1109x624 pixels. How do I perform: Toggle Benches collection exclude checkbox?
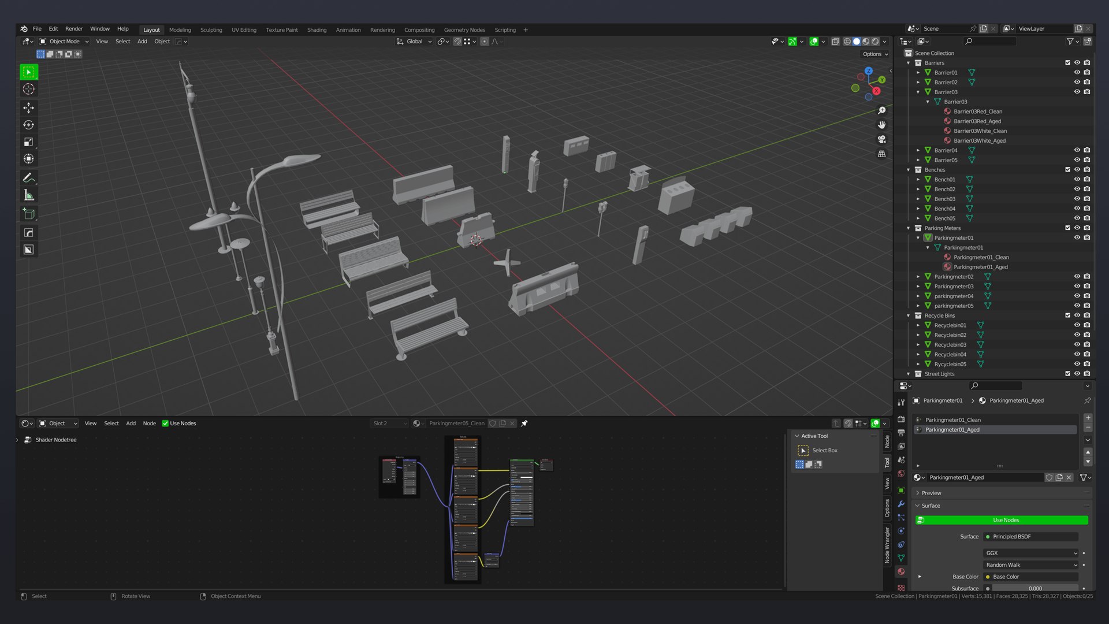point(1067,170)
